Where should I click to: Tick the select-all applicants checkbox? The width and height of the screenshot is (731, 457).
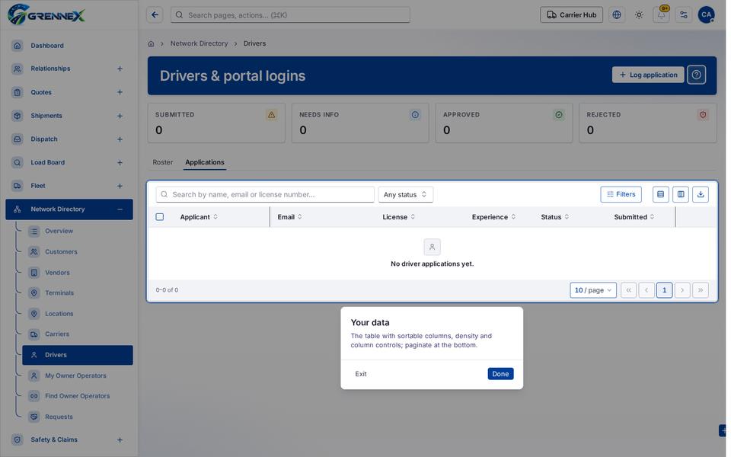[159, 217]
